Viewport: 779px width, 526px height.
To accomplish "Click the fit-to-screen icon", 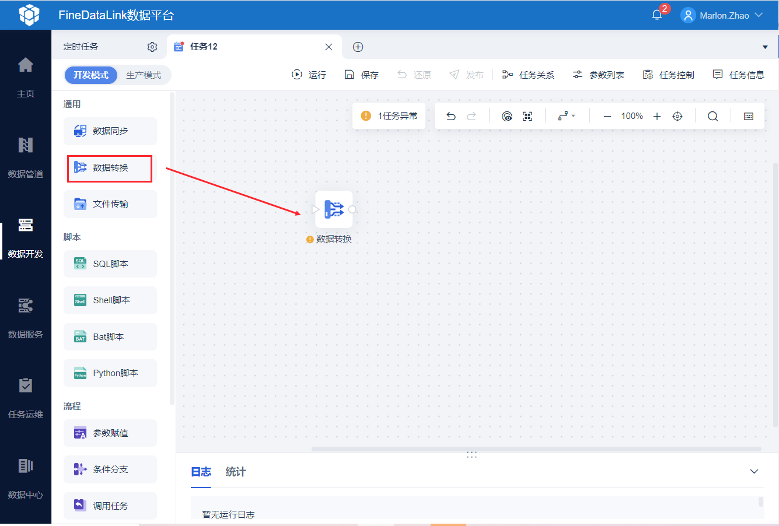I will coord(528,116).
